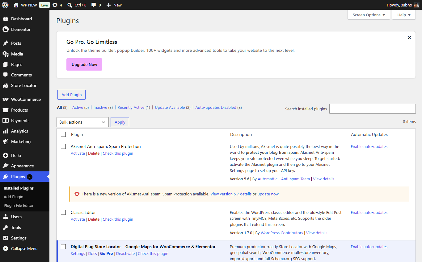The image size is (422, 262).
Task: Open WordPress Contributors author link
Action: (282, 233)
